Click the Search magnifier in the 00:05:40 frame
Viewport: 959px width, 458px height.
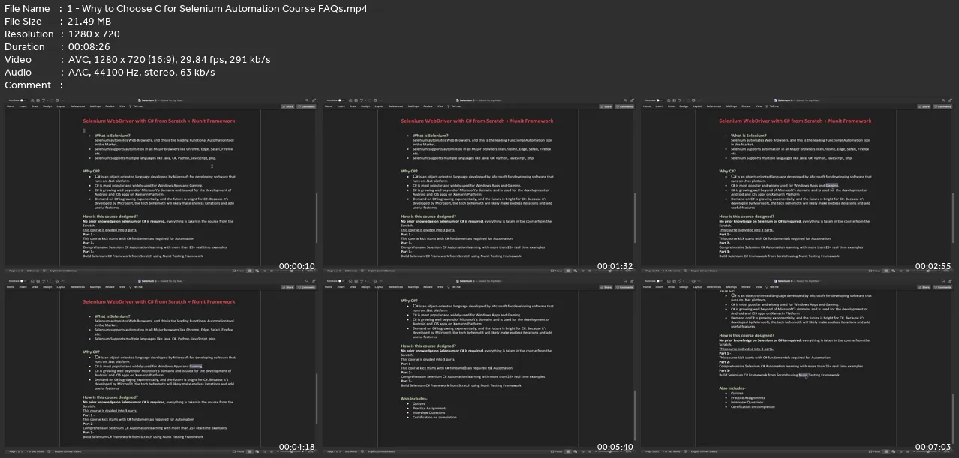pos(625,282)
